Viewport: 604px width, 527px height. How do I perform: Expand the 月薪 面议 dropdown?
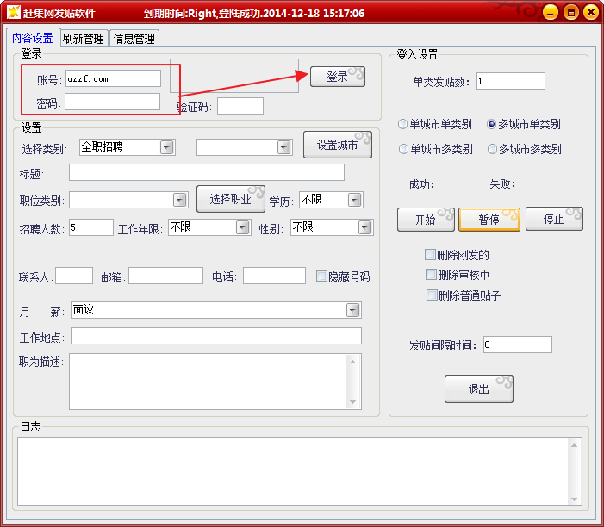(353, 310)
